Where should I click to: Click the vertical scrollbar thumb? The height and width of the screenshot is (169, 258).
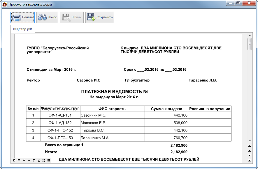click(x=250, y=44)
